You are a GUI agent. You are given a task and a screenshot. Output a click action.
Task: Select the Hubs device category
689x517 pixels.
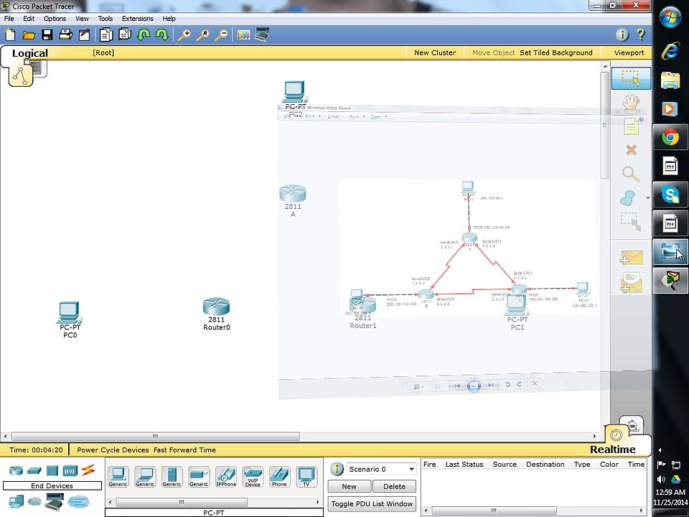pos(52,470)
